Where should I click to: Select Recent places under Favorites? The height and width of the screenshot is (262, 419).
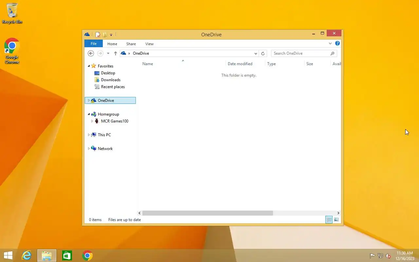pyautogui.click(x=113, y=87)
